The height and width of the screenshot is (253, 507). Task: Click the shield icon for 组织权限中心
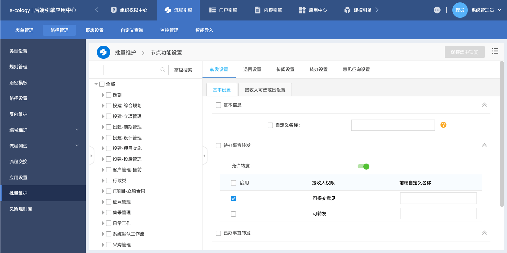coord(114,10)
